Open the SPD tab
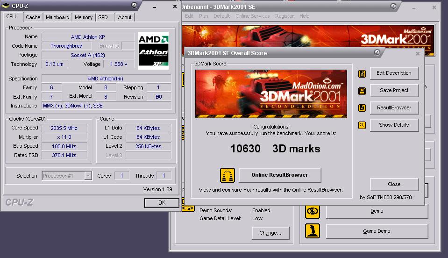Viewport: 448px width, 258px height. tap(103, 17)
